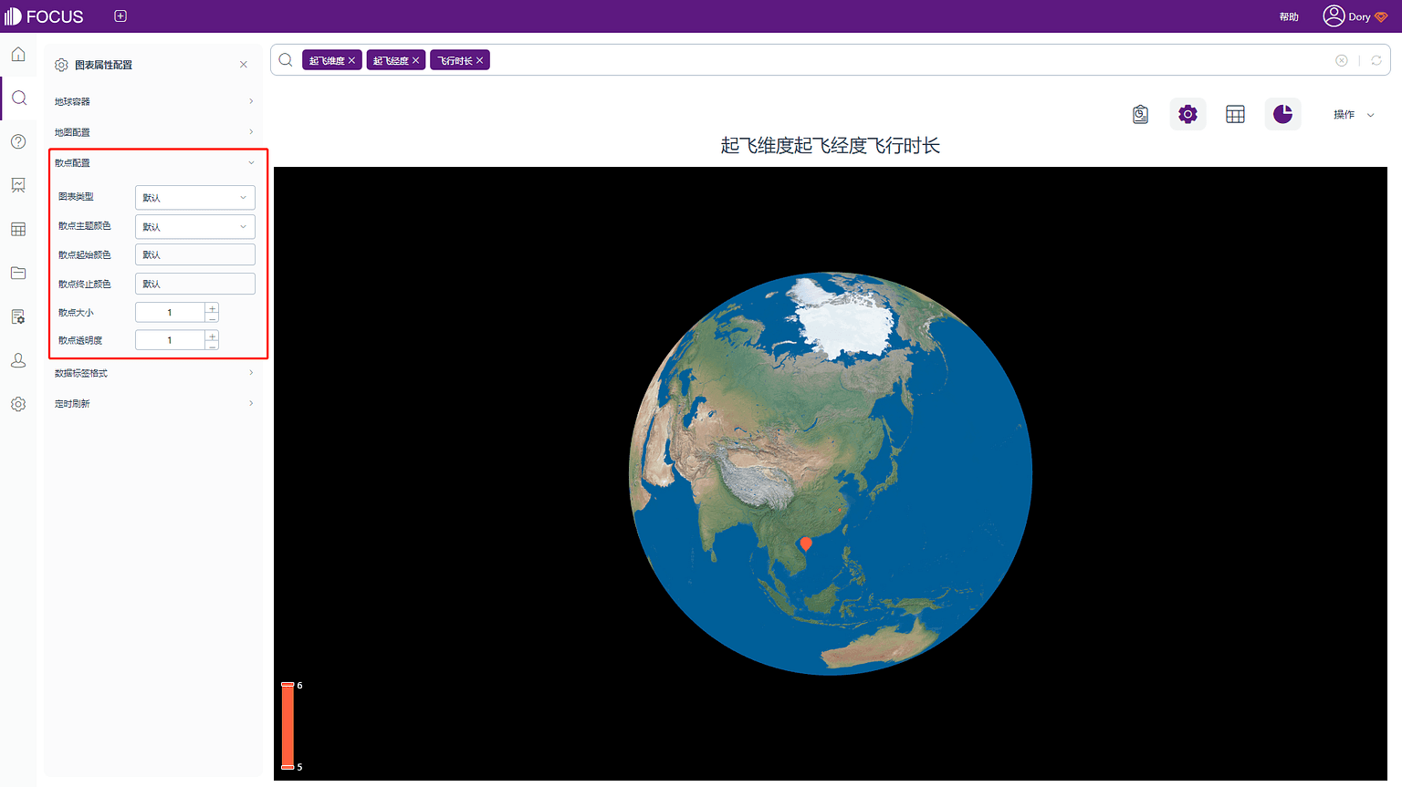Clear the search bar contents
Screen dimensions: 1402x787
(x=1342, y=60)
